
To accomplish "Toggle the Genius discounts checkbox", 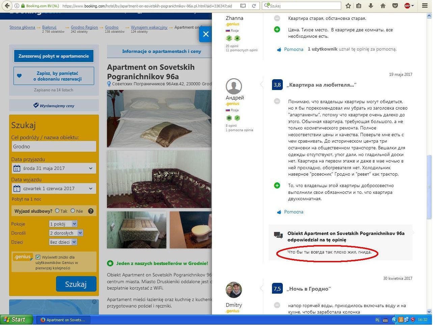I will pyautogui.click(x=38, y=257).
